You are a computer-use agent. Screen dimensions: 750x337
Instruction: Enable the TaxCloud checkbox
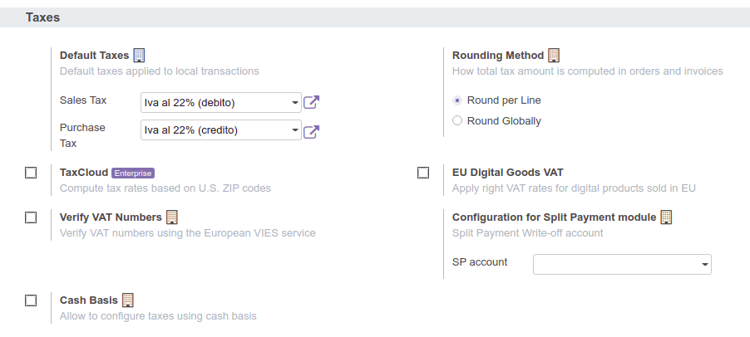pyautogui.click(x=31, y=173)
